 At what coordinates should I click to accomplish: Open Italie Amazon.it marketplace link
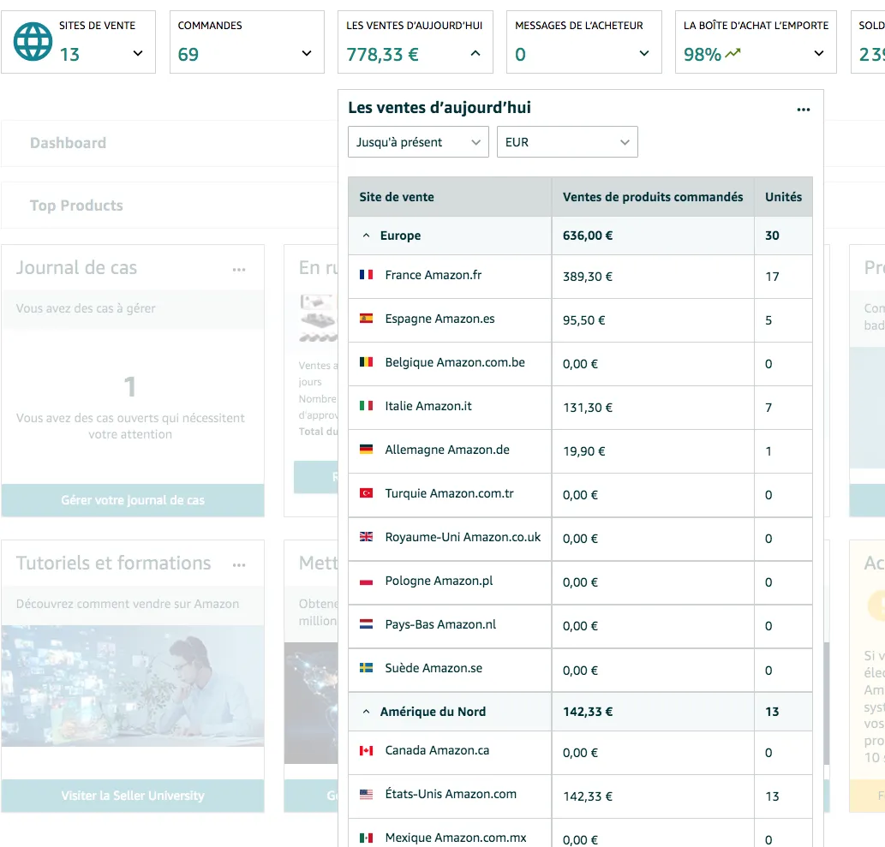428,406
